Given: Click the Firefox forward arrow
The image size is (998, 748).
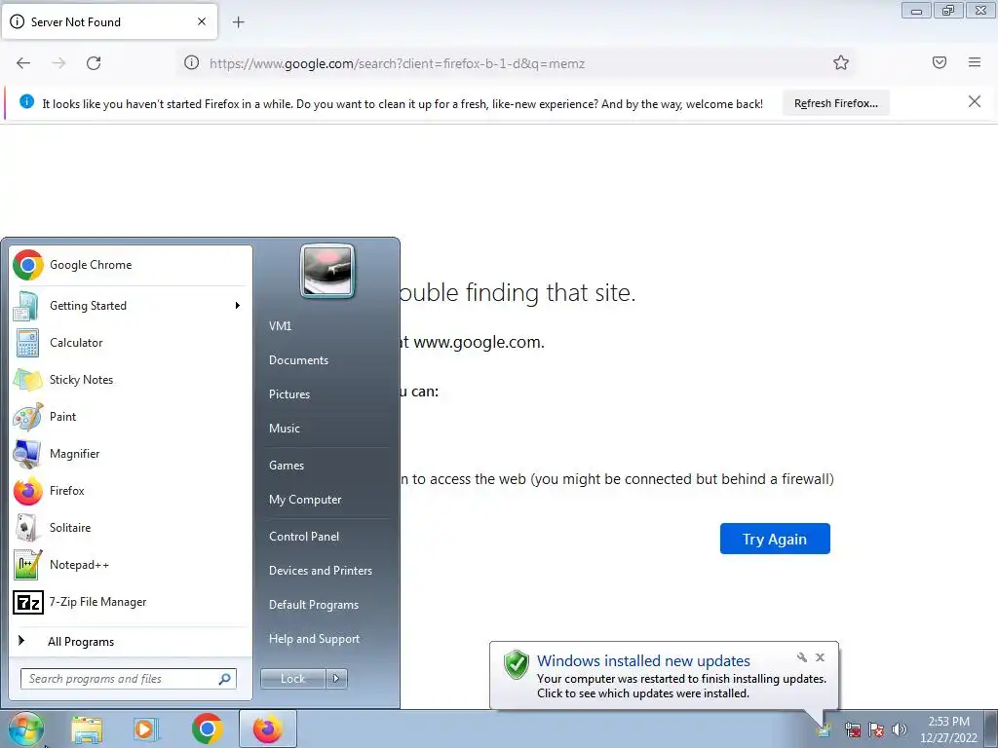Looking at the screenshot, I should click(58, 63).
